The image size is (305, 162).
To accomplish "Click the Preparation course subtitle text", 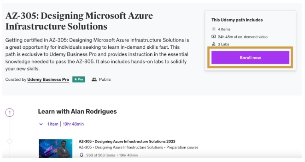I will coord(138,147).
